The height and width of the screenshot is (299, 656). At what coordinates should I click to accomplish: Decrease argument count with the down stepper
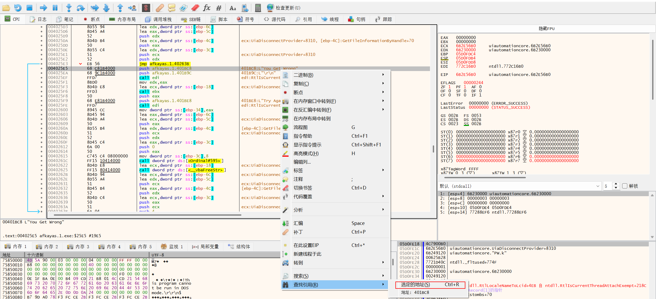tap(616, 188)
